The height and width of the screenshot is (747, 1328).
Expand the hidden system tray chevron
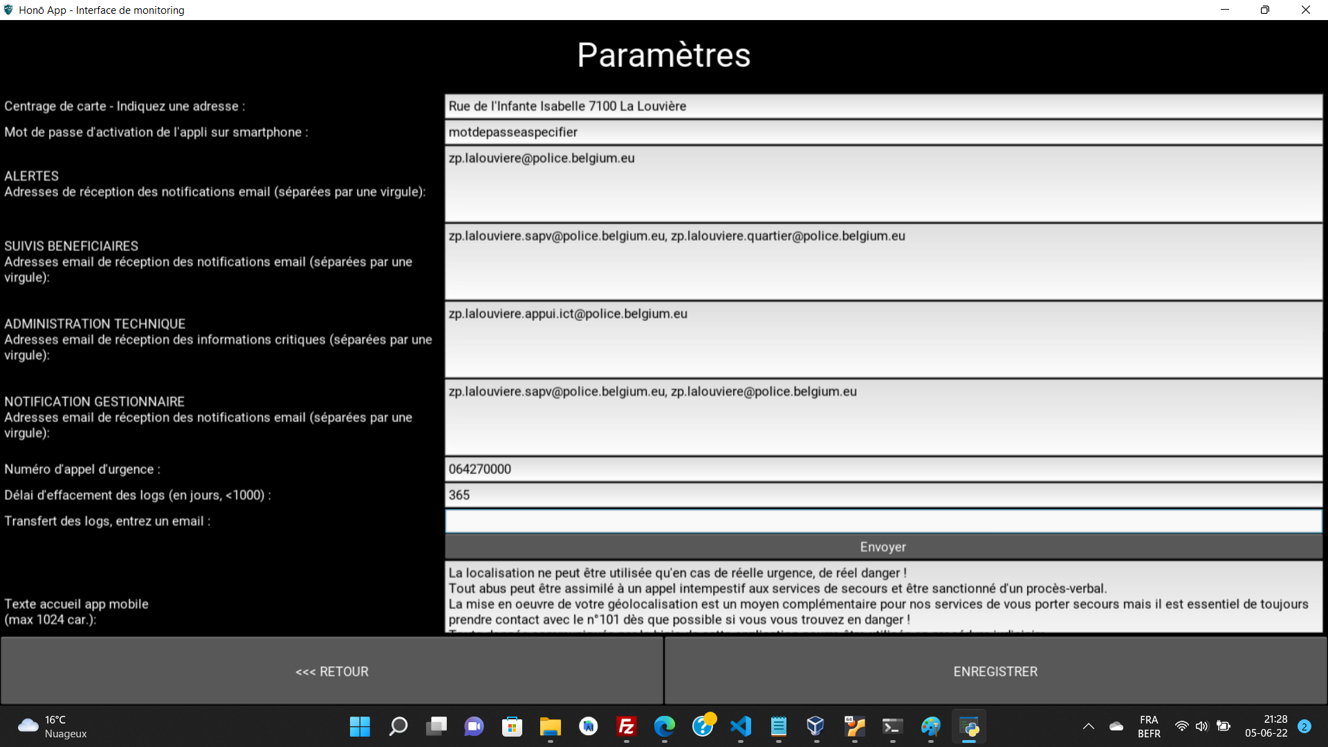(x=1088, y=726)
